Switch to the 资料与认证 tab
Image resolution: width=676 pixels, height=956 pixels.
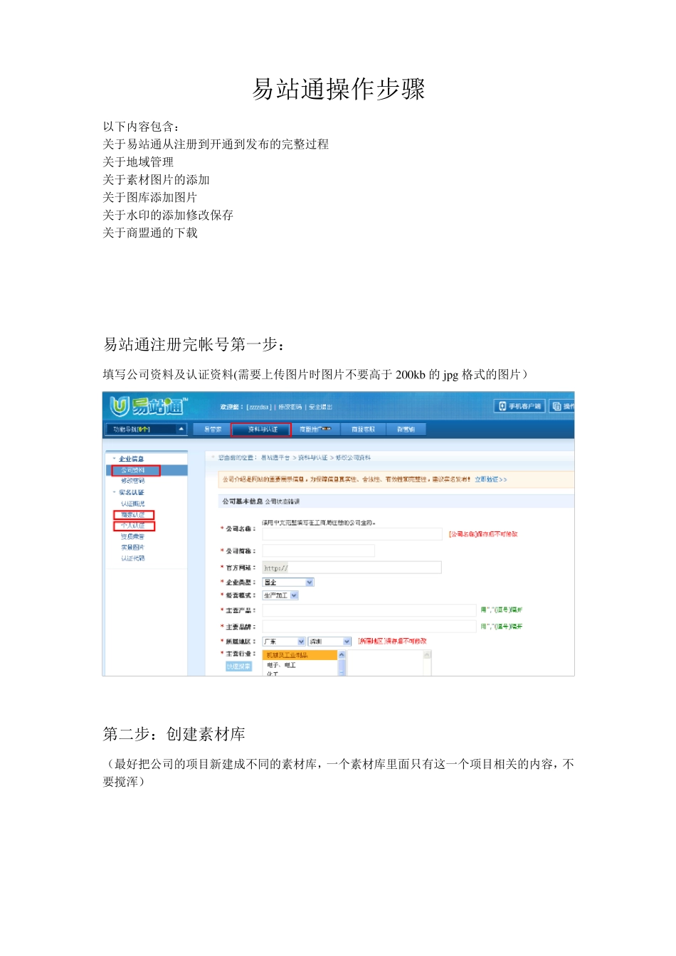tap(261, 429)
